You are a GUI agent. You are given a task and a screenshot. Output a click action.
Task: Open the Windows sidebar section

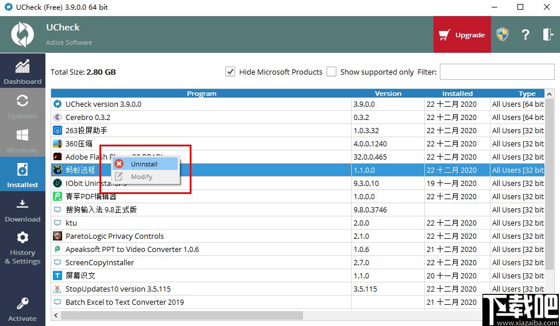(22, 140)
